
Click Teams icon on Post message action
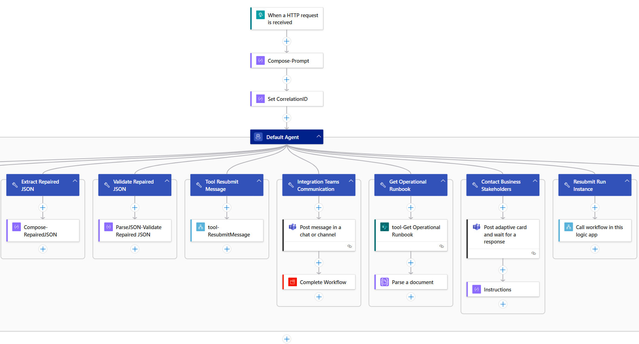pos(293,227)
